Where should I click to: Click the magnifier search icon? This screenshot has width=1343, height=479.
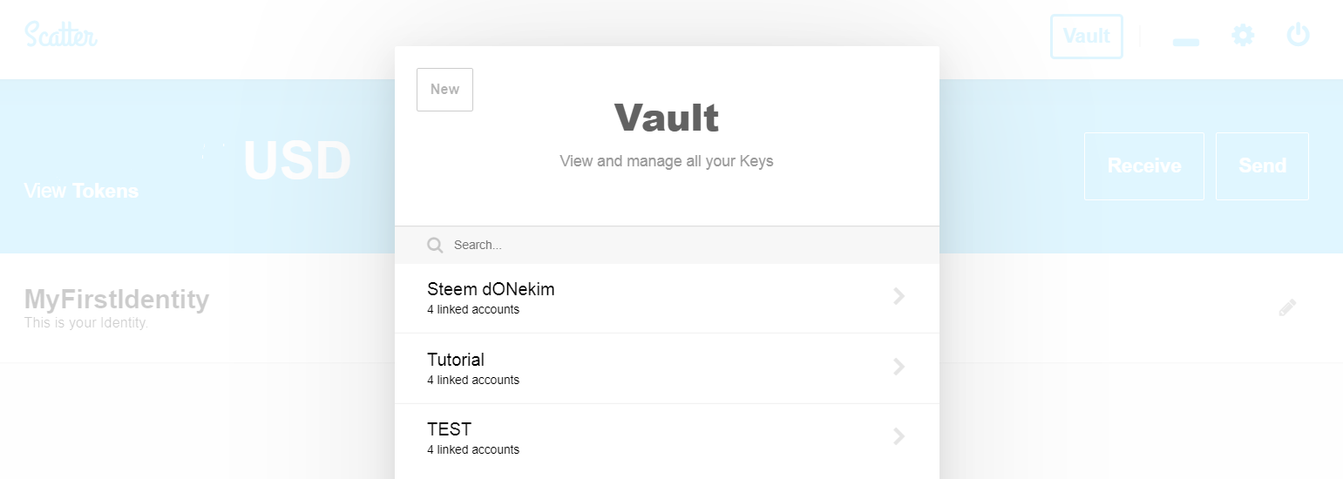[x=436, y=246]
